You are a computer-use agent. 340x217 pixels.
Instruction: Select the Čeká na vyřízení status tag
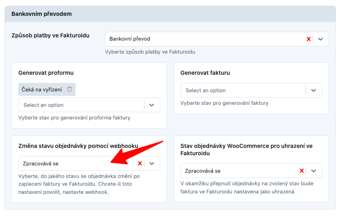point(42,89)
